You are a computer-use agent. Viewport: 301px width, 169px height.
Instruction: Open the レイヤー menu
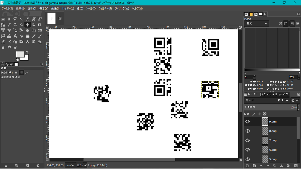tap(68, 8)
